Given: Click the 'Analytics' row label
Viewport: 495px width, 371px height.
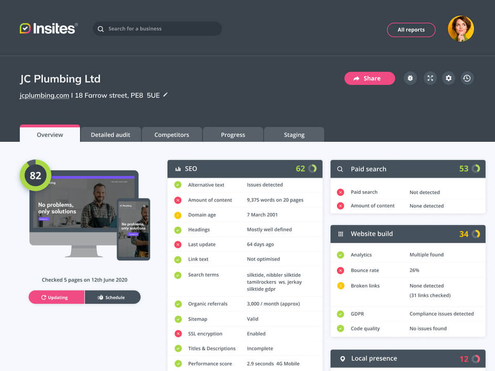Looking at the screenshot, I should (361, 255).
